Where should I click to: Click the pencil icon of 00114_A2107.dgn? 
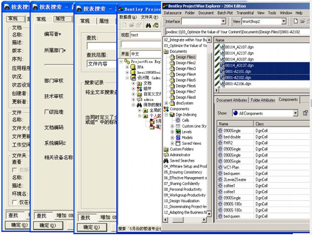[x=217, y=47]
